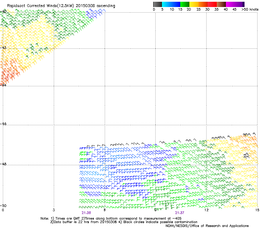Click the longitude axis label '3'
Screen dimensions: 260x228
pos(54,210)
